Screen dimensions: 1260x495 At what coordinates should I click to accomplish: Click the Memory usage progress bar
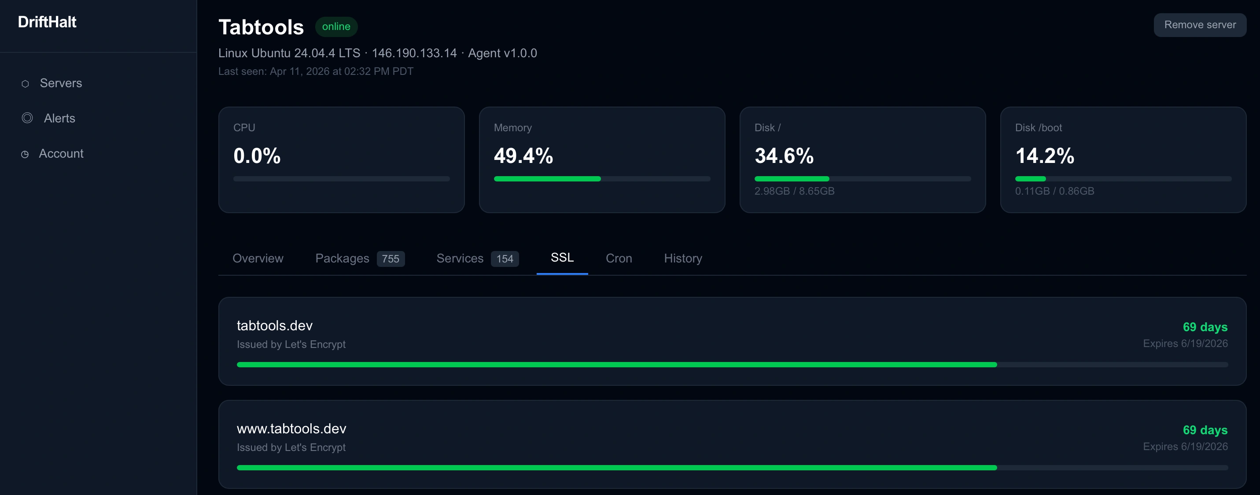pos(602,179)
